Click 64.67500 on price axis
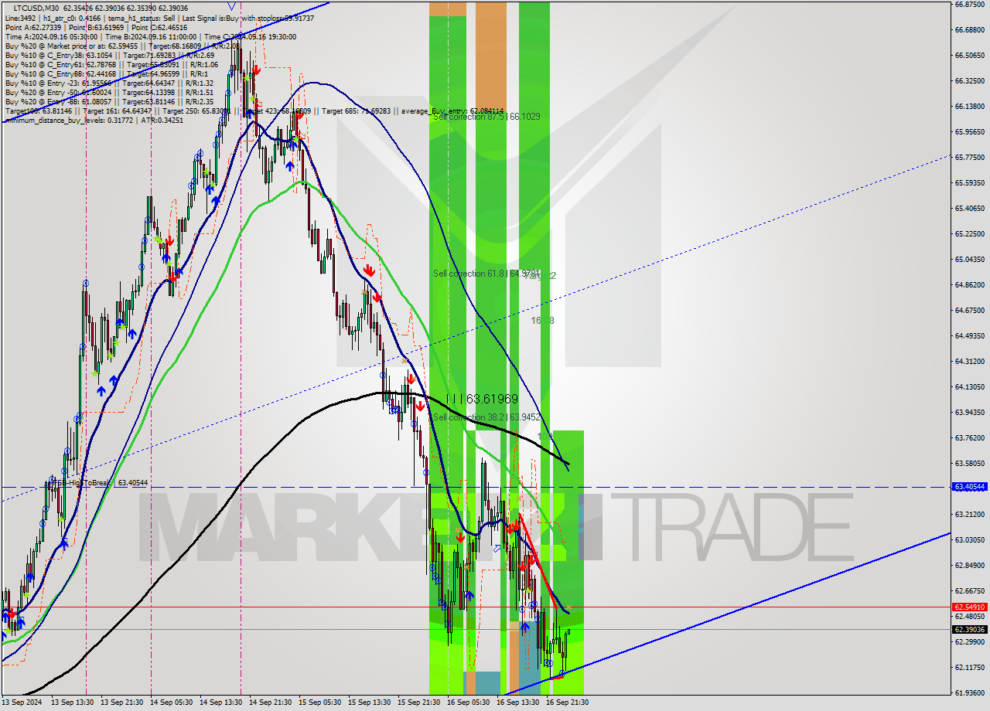 [x=969, y=310]
